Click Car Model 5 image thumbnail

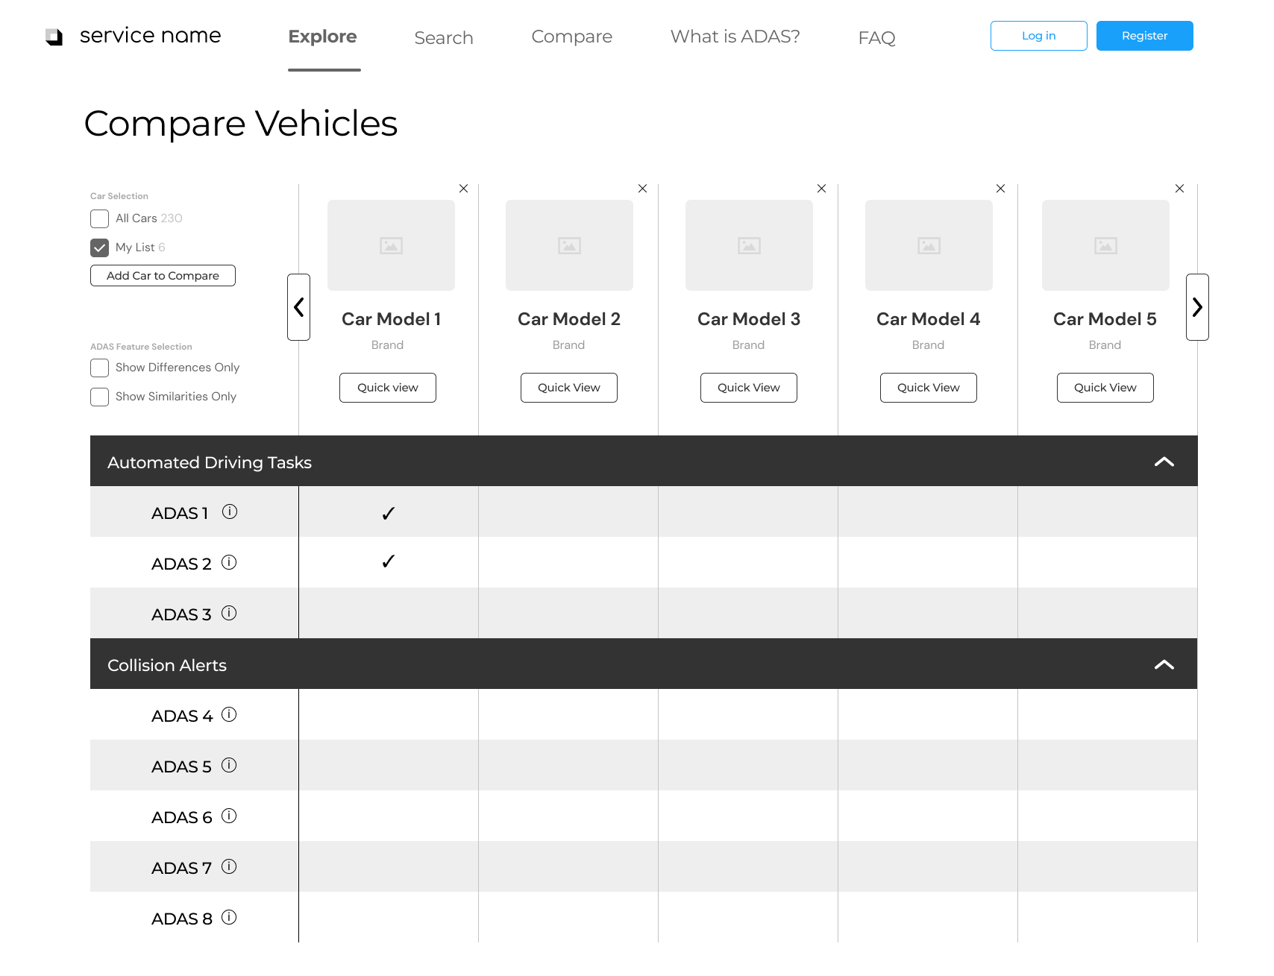coord(1105,245)
